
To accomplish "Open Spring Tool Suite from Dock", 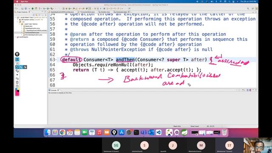I will pos(184,133).
